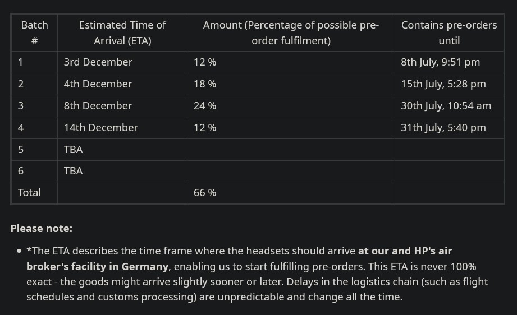
Task: Click the 'Batch #' column header
Action: tap(35, 33)
